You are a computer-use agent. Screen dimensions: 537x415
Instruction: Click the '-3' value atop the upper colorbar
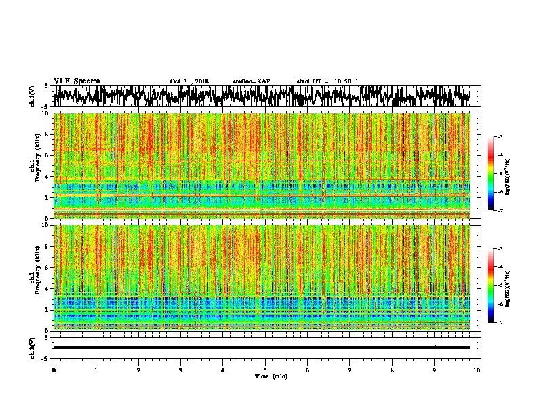(500, 136)
